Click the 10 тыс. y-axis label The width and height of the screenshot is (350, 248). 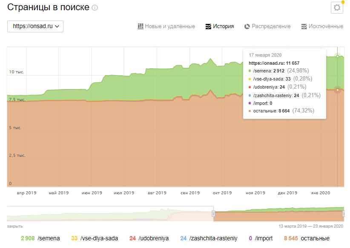(x=17, y=72)
